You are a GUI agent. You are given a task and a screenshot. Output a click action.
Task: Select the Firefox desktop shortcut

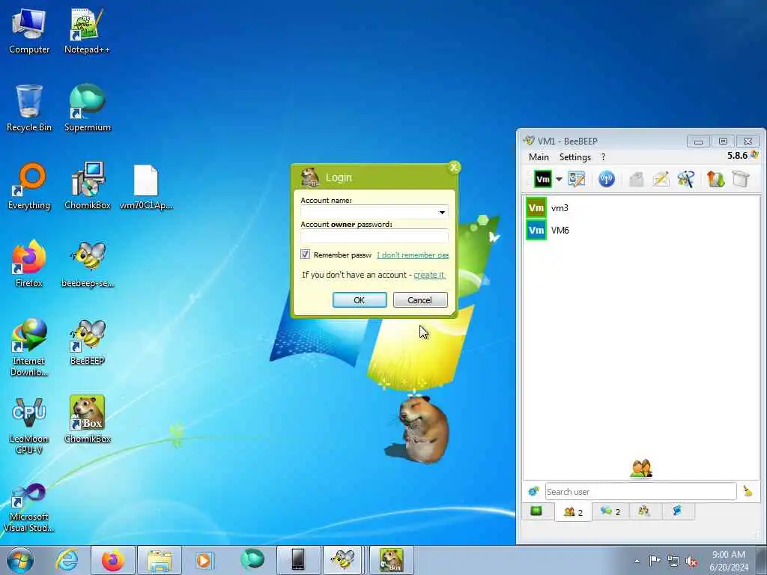[x=29, y=264]
